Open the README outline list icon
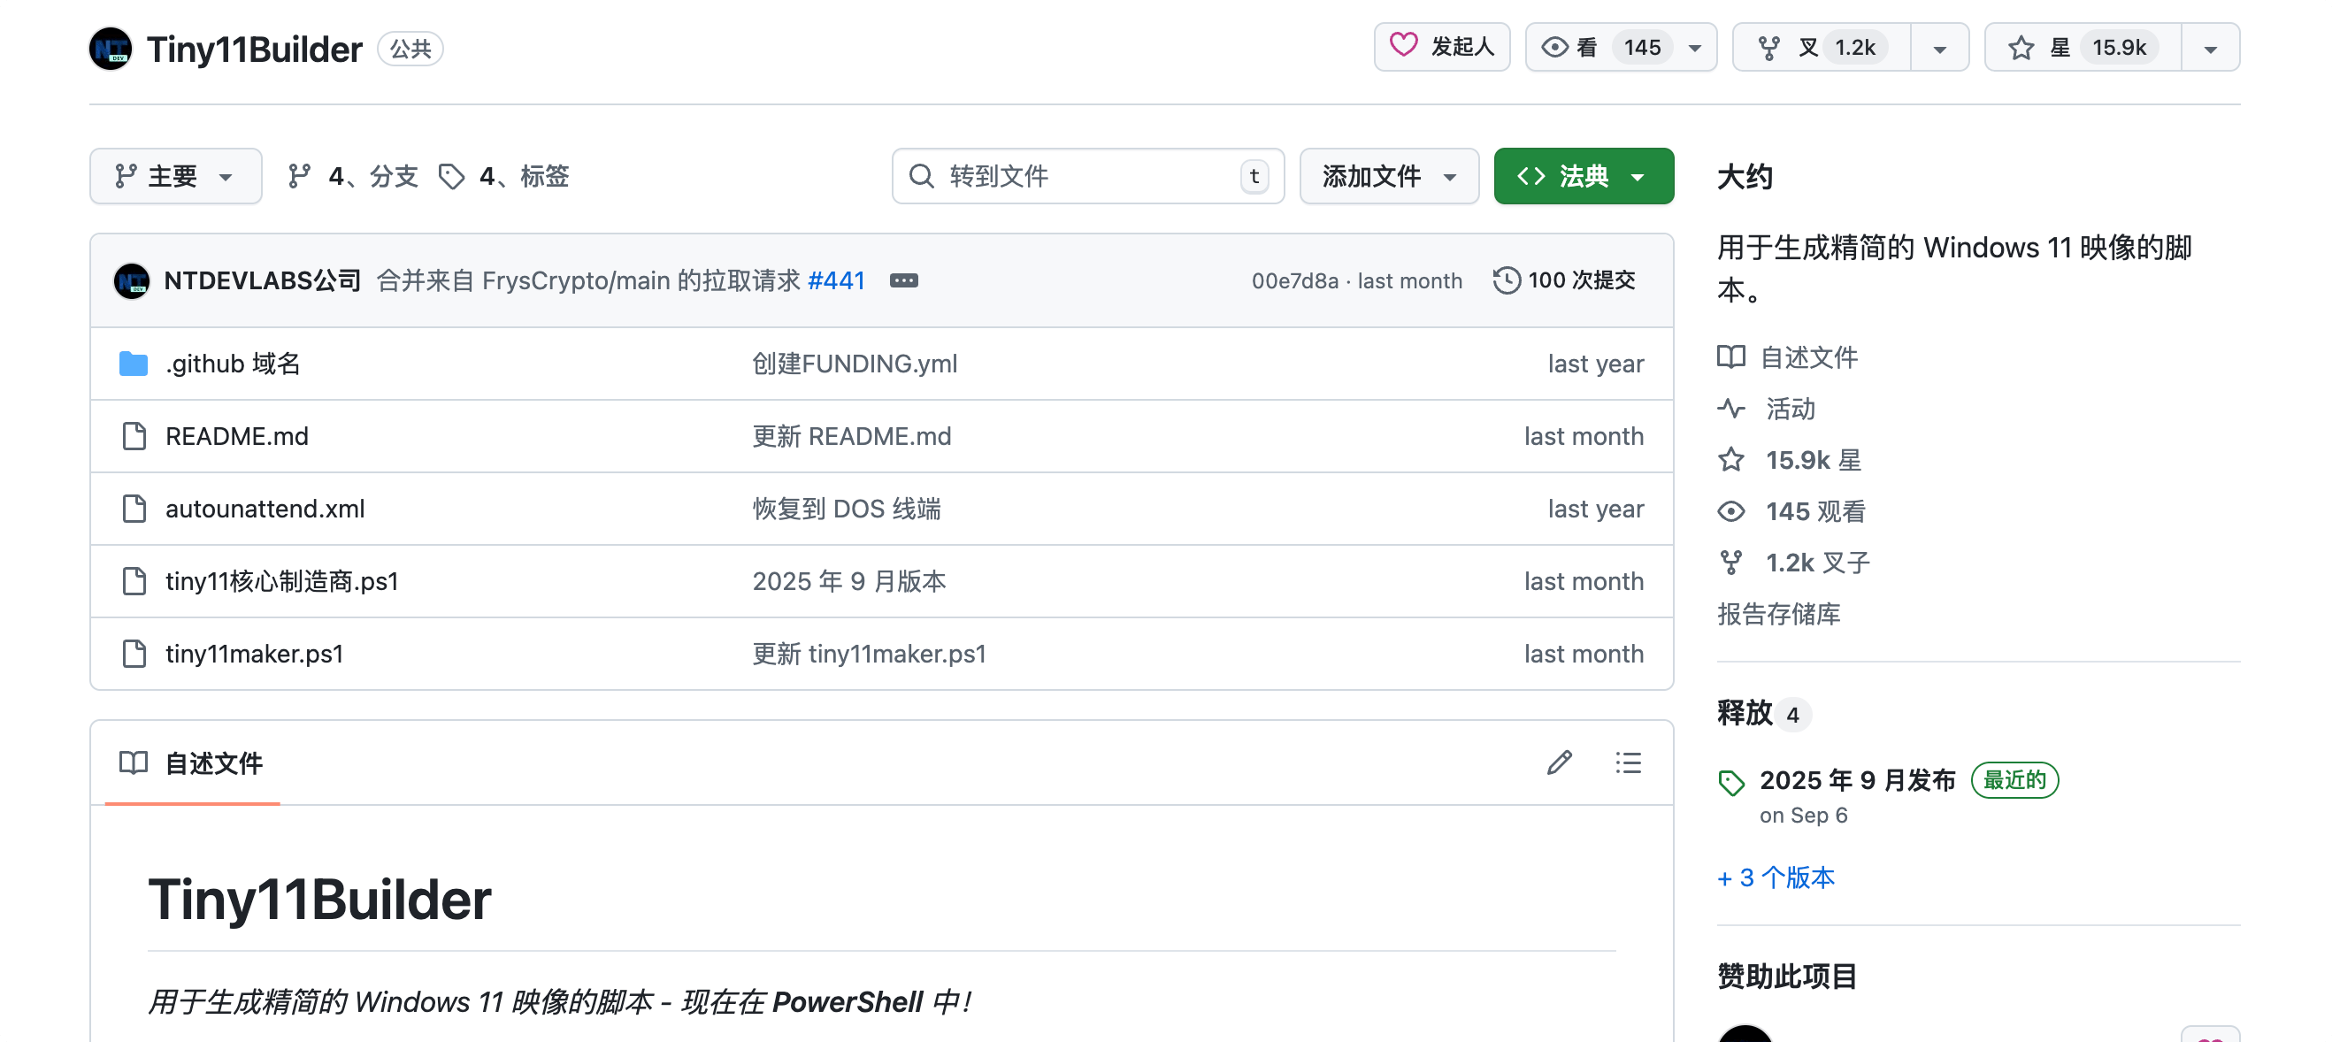 1628,762
